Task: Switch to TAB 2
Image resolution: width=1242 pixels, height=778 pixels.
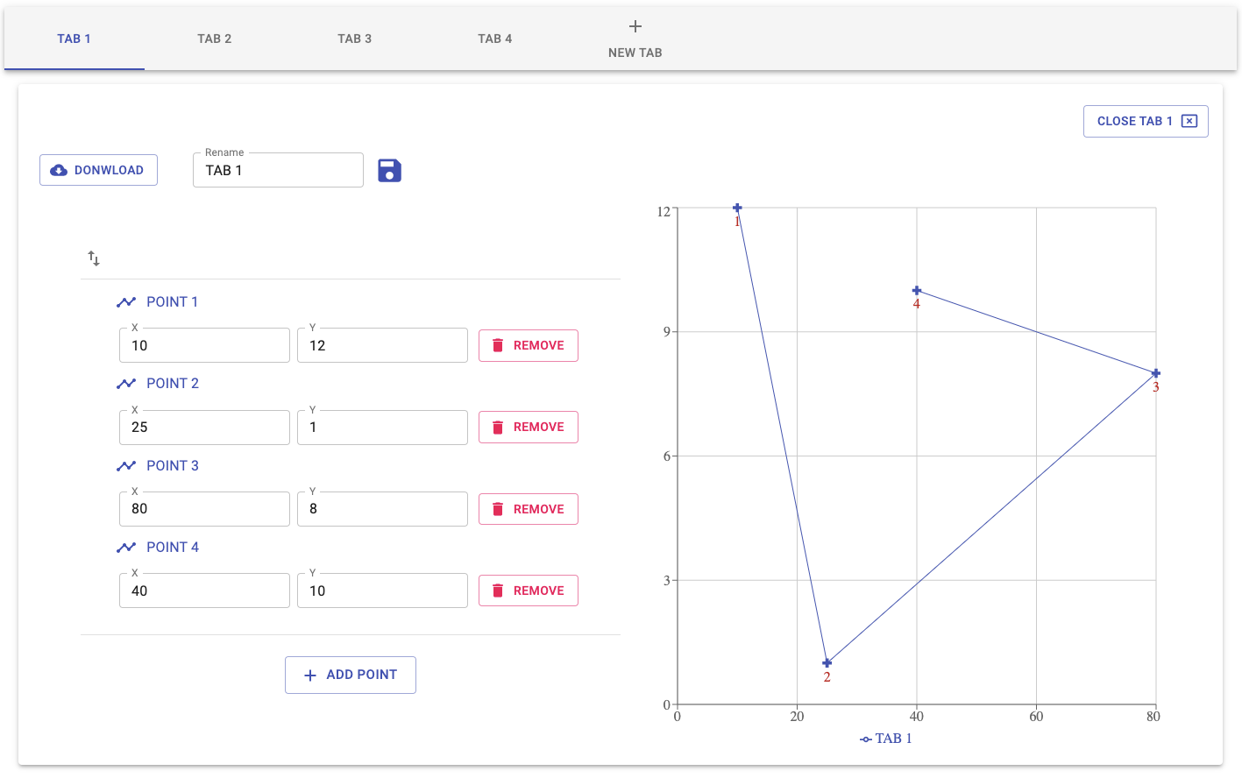Action: coord(215,39)
